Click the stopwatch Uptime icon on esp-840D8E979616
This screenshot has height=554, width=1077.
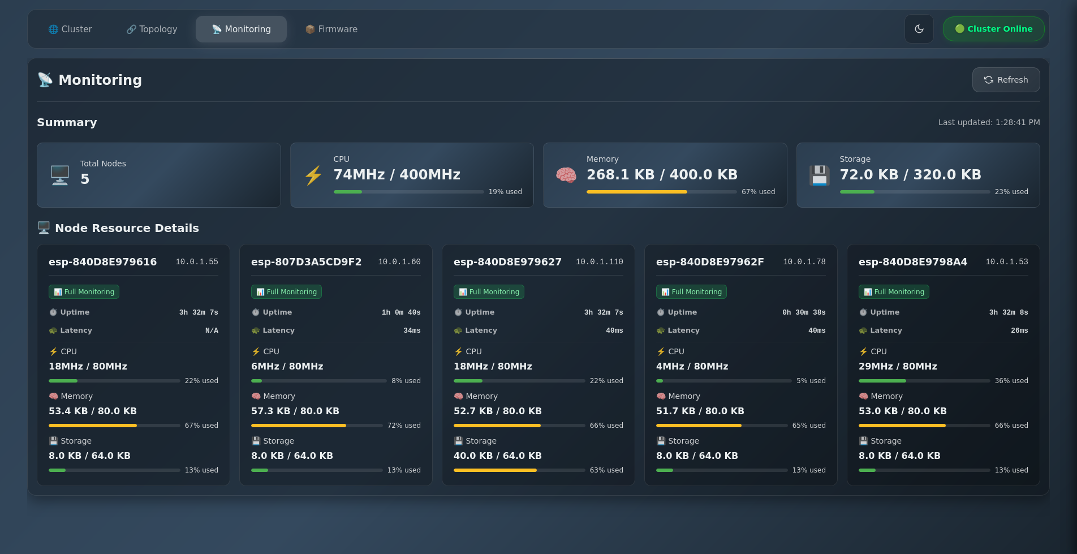52,312
